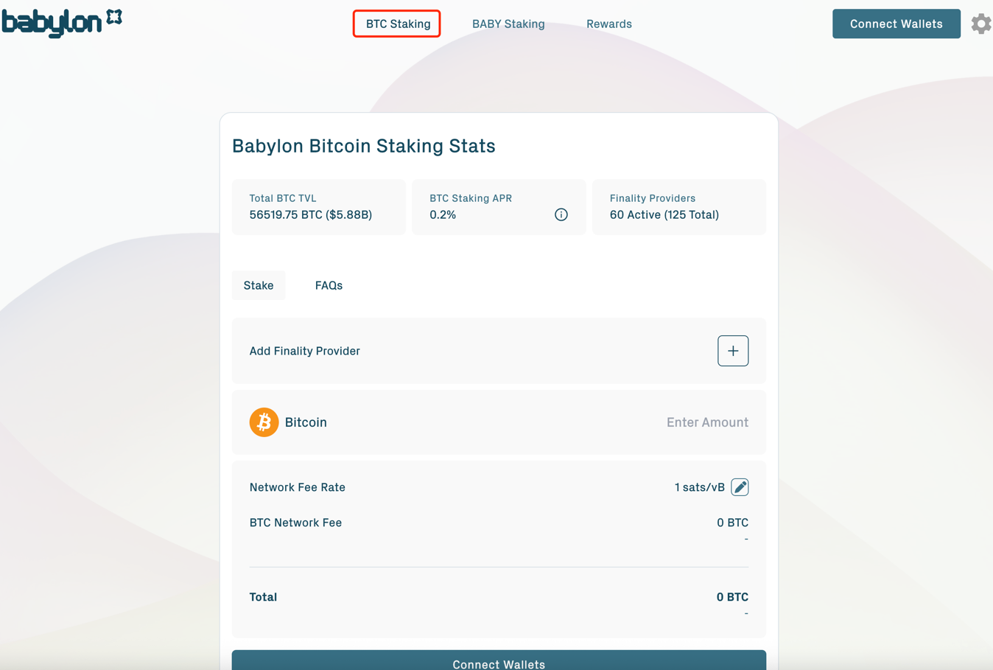Click the plus icon to add finality provider

[x=732, y=350]
